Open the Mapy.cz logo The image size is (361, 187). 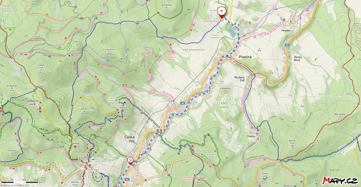340,180
